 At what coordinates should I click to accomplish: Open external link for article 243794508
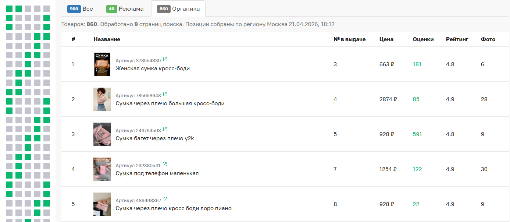point(165,130)
